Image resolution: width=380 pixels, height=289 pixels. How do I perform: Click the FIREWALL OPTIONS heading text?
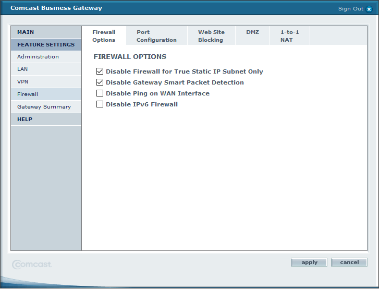coord(130,57)
